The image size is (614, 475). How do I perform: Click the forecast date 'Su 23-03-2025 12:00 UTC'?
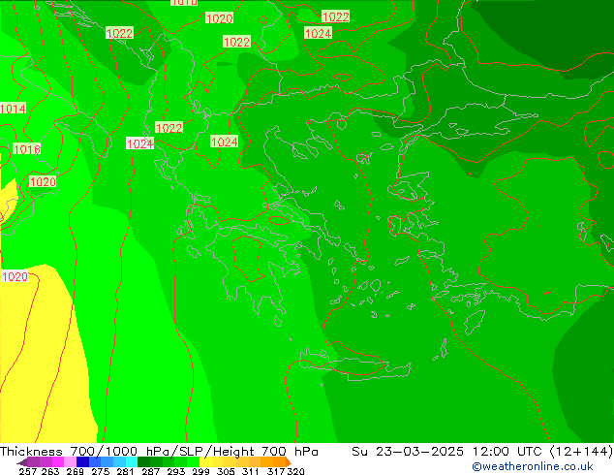(448, 452)
